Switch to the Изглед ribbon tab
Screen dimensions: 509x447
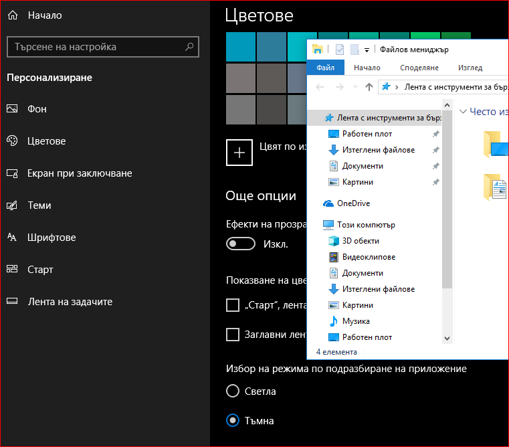click(470, 68)
